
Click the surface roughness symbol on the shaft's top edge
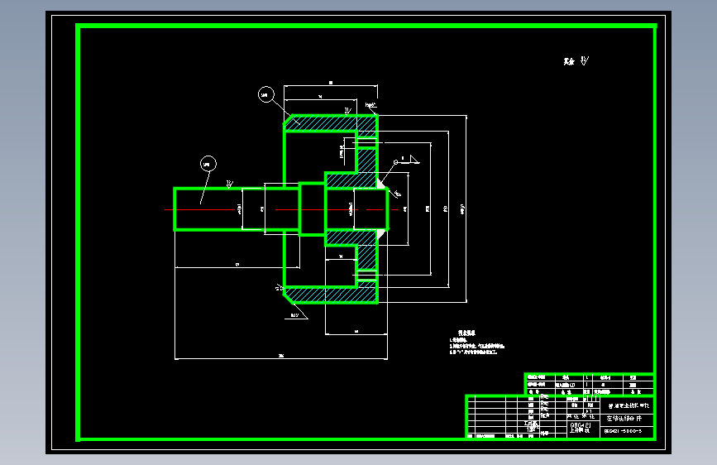pos(230,184)
